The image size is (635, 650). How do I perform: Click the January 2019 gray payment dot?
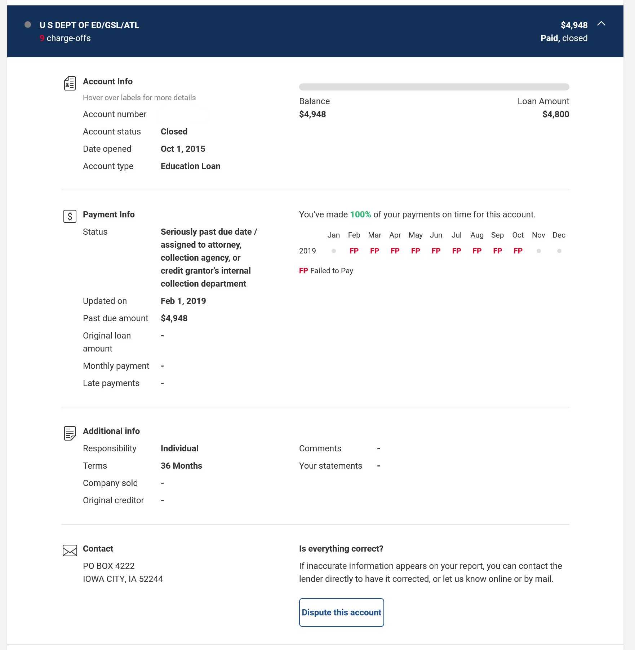tap(334, 251)
